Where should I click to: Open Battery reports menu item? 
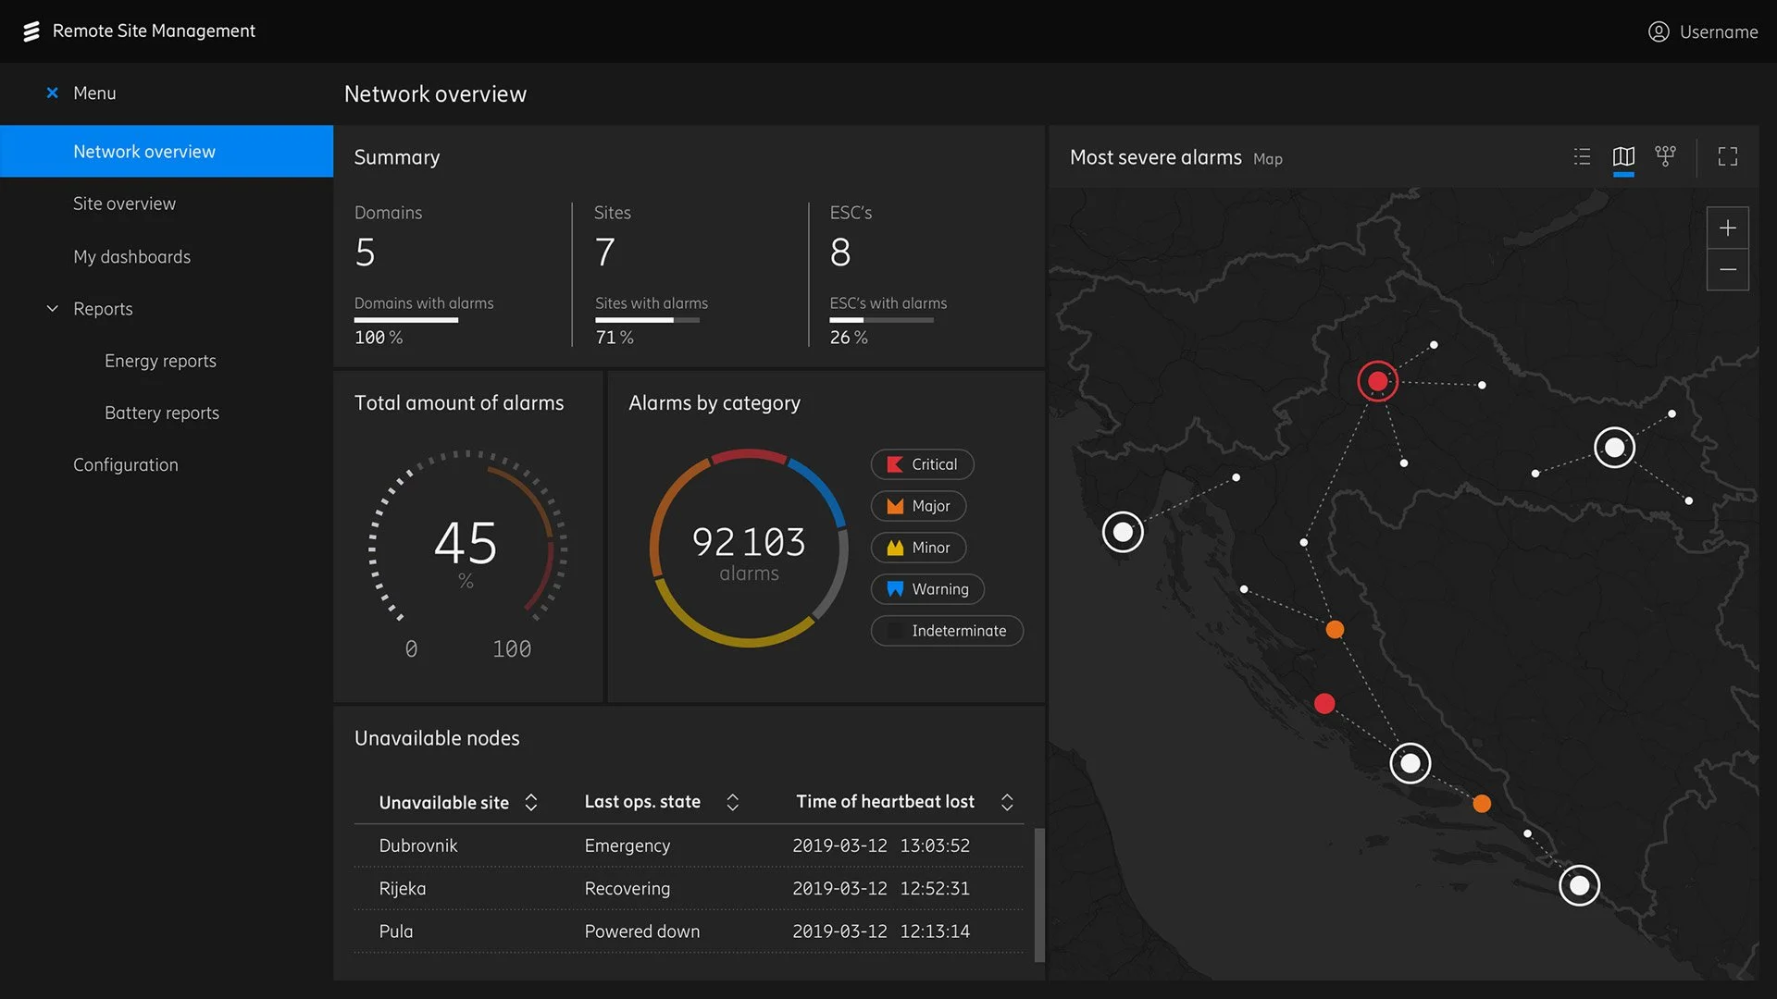(x=161, y=413)
